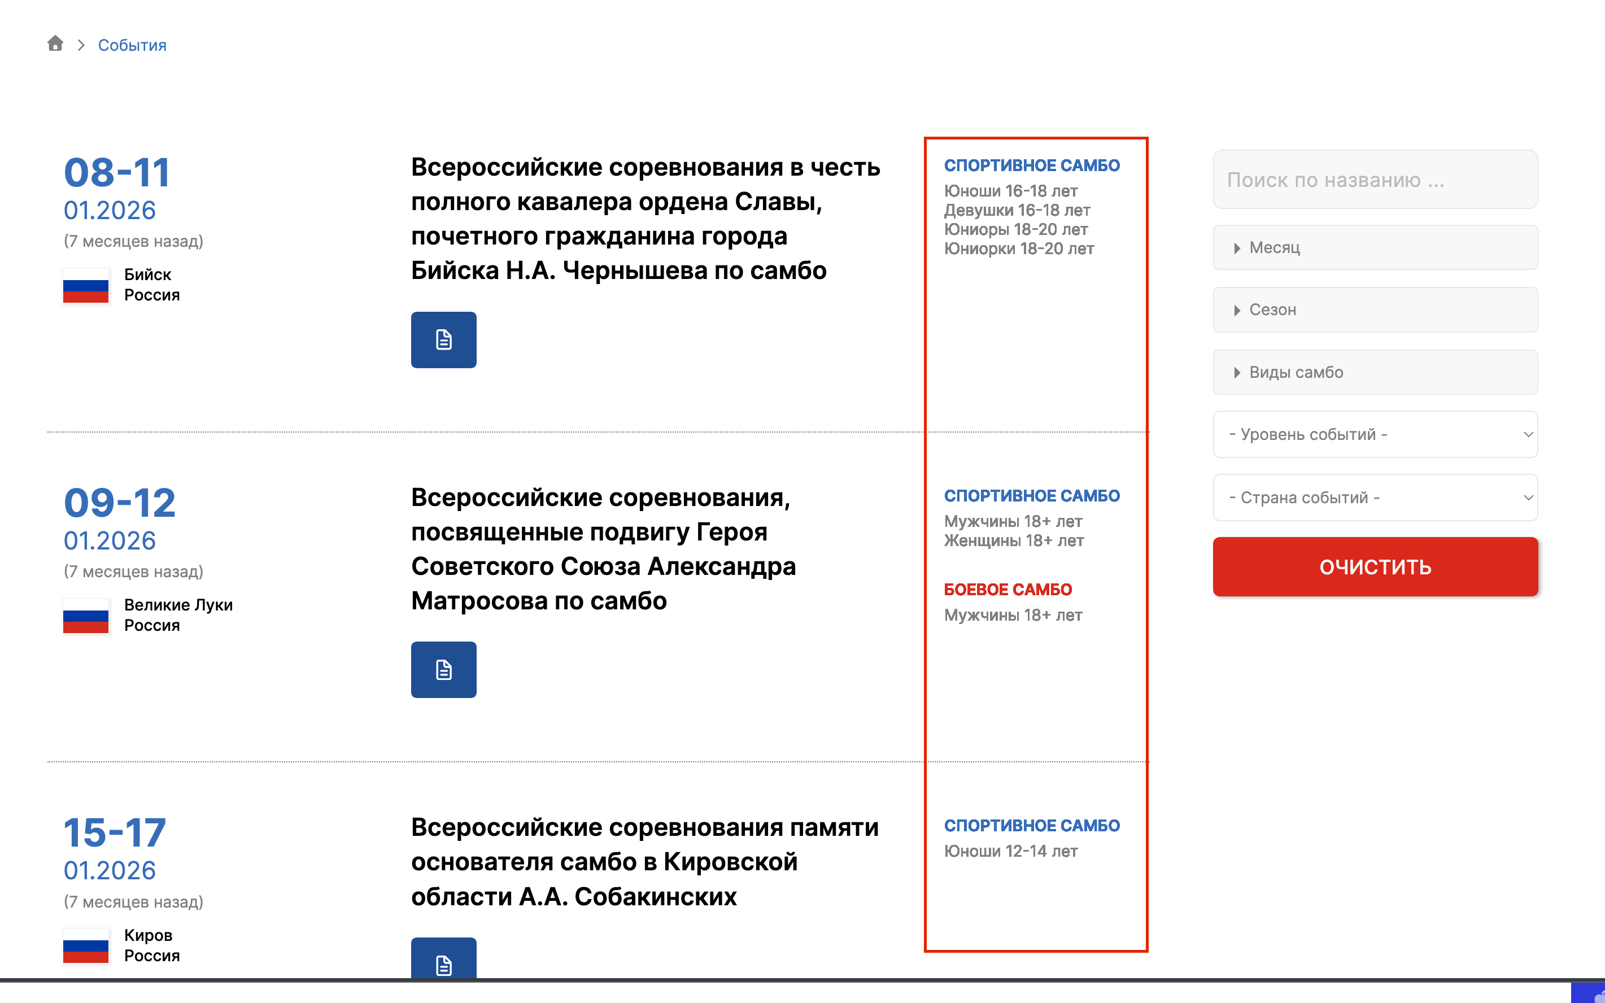This screenshot has width=1605, height=1003.
Task: Open document for the Киров Собакинских competition
Action: (444, 958)
